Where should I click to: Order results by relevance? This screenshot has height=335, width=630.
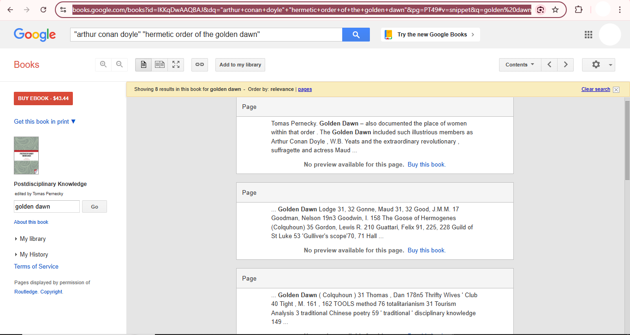point(282,90)
